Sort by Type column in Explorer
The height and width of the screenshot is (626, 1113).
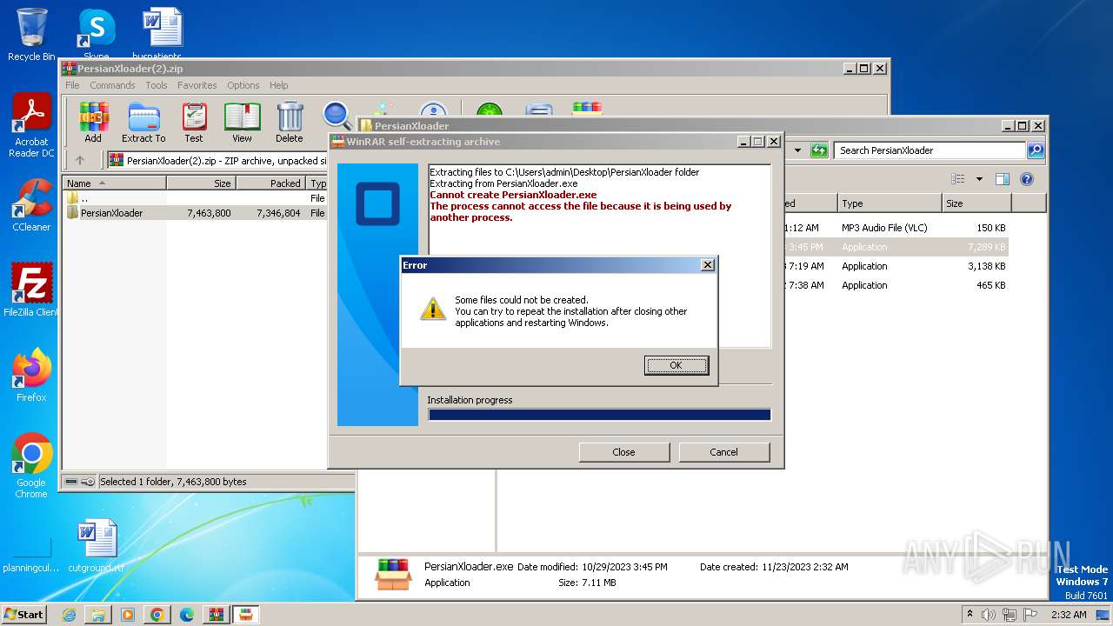click(x=890, y=203)
